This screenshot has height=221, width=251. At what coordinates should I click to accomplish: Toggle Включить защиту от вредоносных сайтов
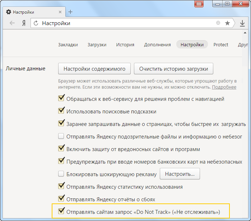[61, 148]
